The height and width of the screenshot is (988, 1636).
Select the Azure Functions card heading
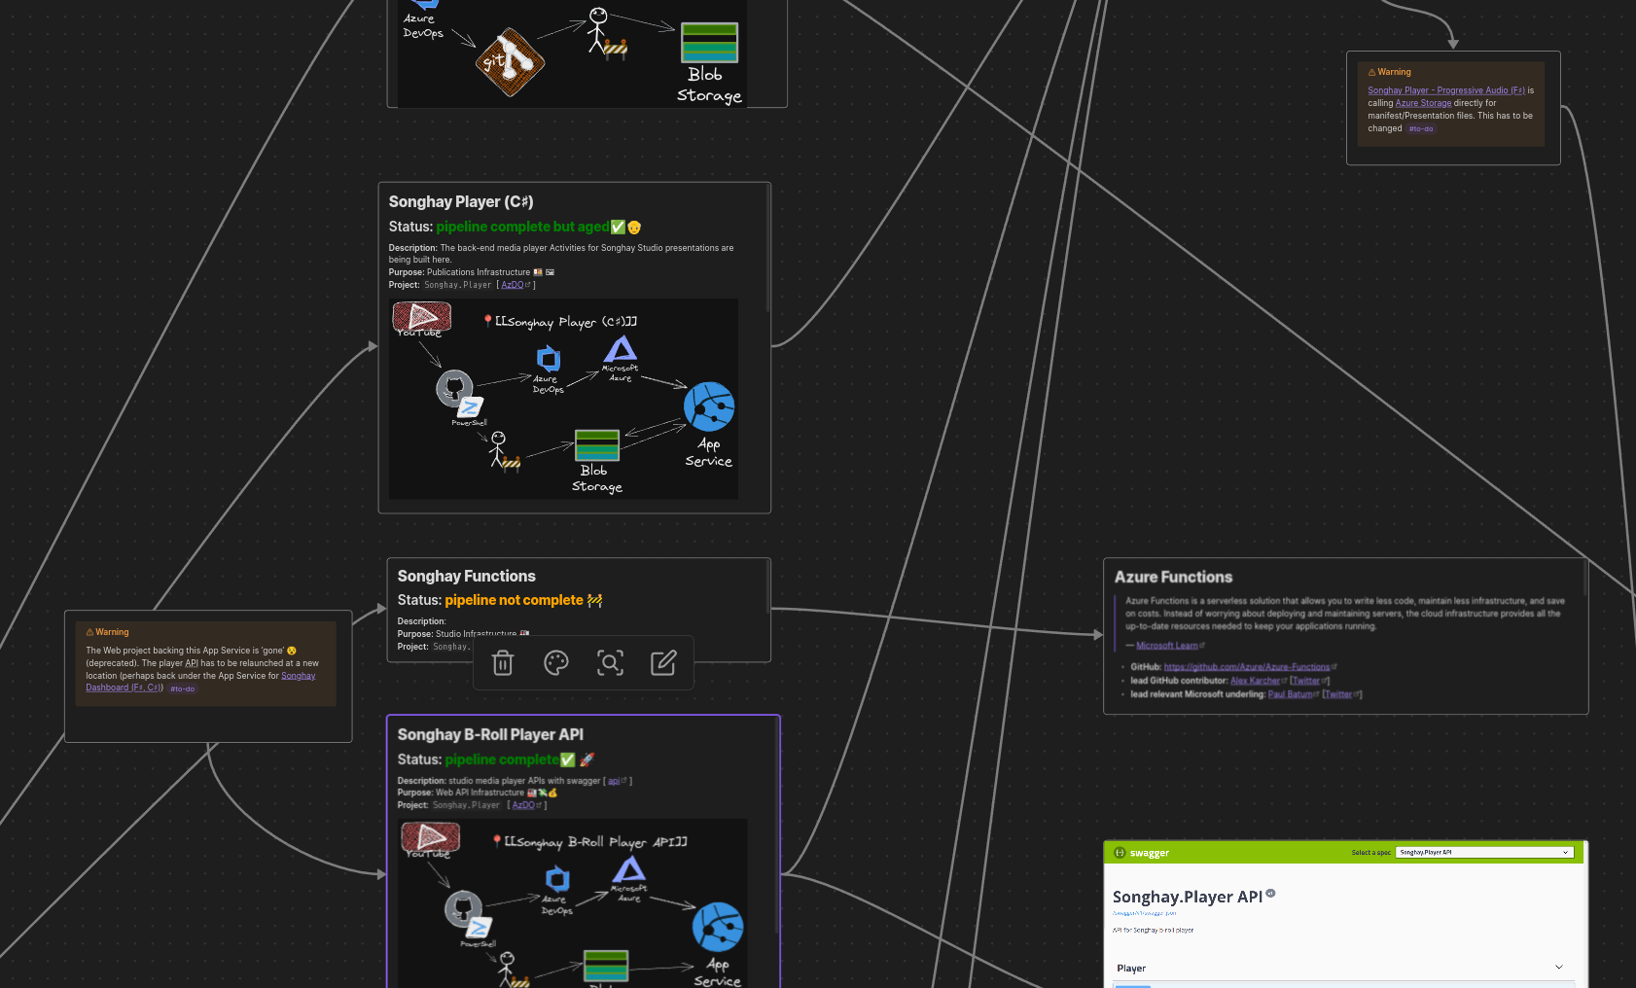(1173, 578)
